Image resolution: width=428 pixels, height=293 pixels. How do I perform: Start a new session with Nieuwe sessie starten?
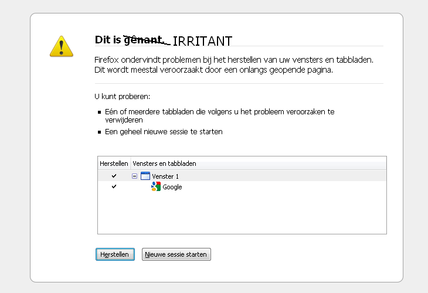[x=176, y=254]
